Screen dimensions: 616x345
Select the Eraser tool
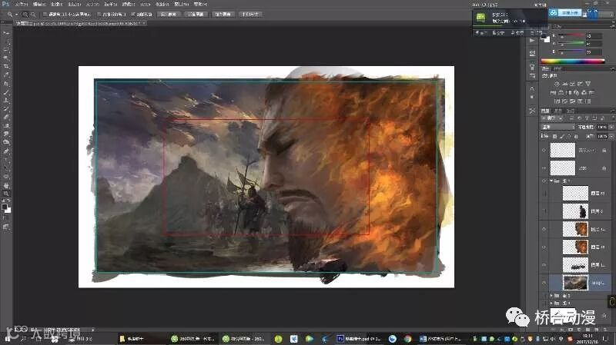point(6,118)
